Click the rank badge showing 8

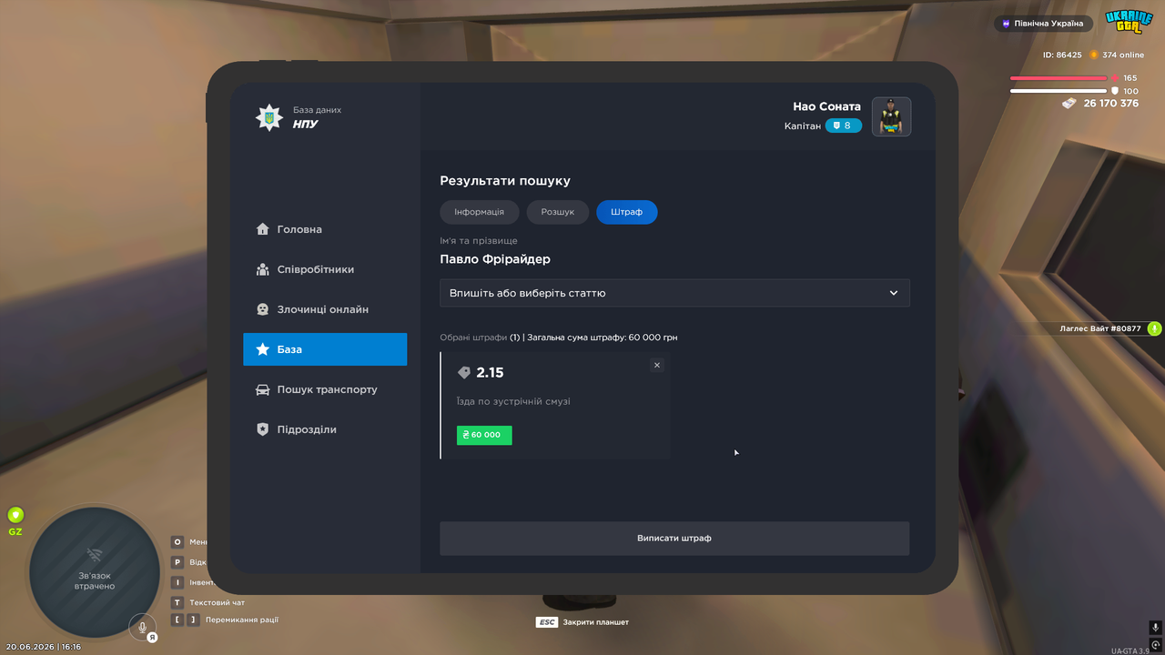pos(844,126)
